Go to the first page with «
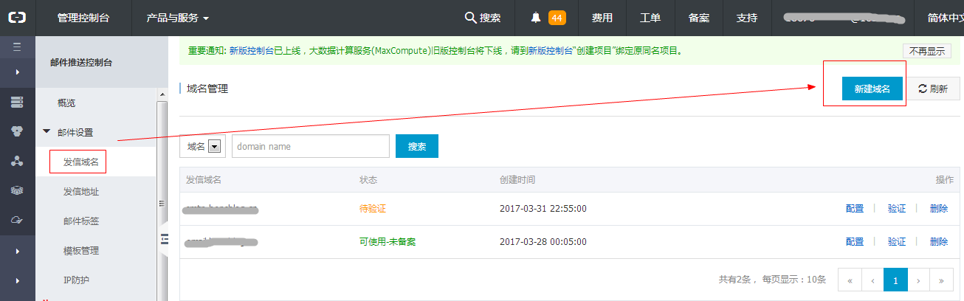This screenshot has width=964, height=301. coord(850,280)
